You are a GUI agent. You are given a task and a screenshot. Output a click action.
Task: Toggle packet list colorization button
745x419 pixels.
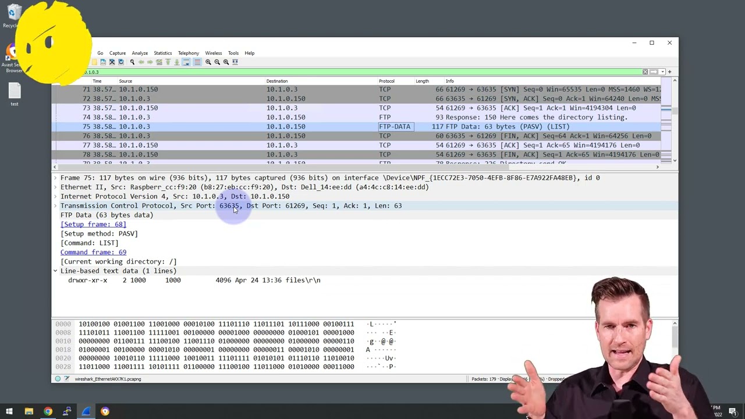click(x=197, y=62)
